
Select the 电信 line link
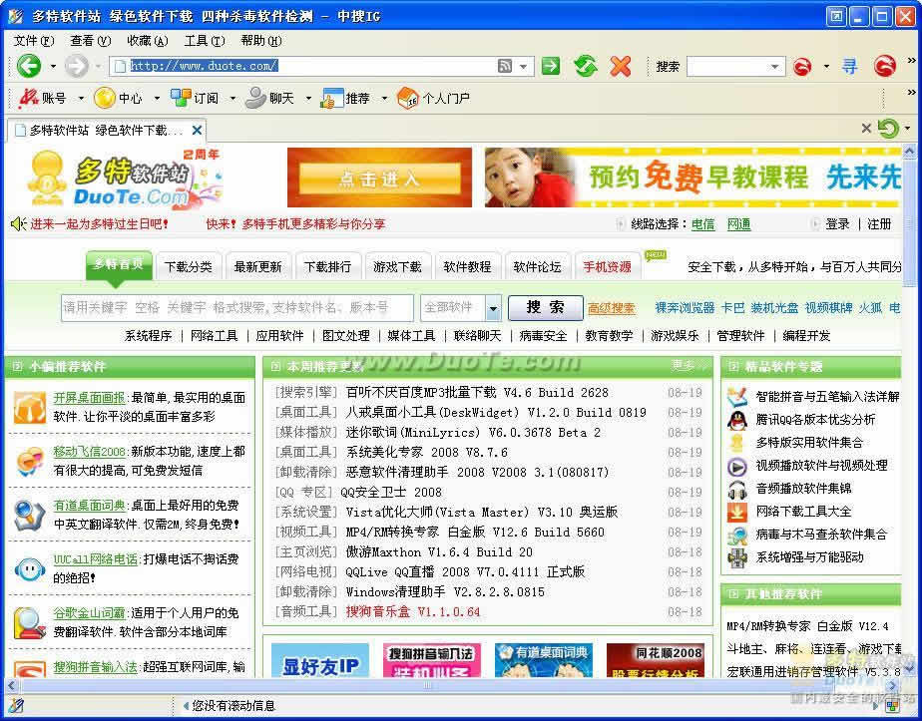click(x=702, y=224)
